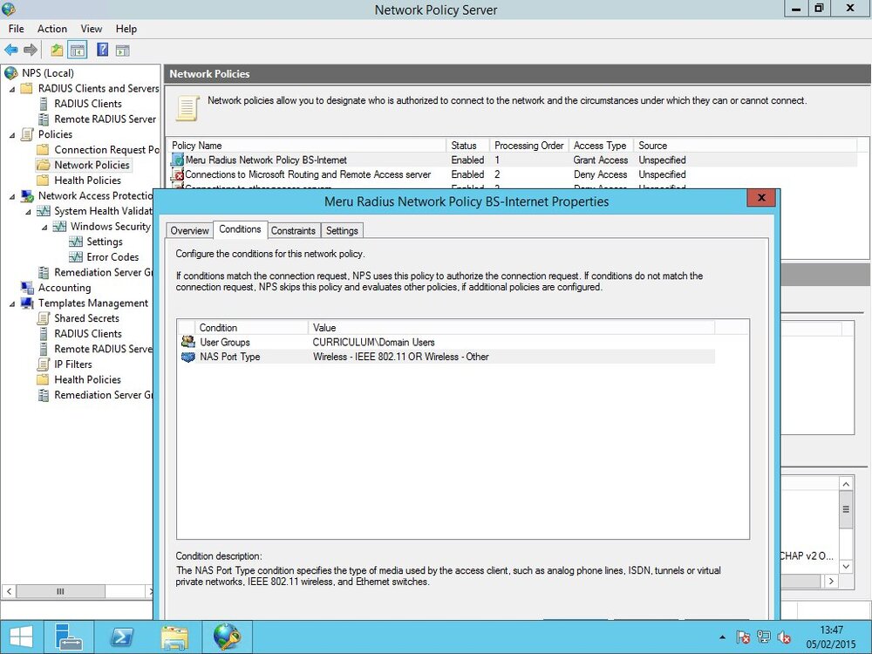Click the details pane scroll-up arrow

[x=845, y=484]
